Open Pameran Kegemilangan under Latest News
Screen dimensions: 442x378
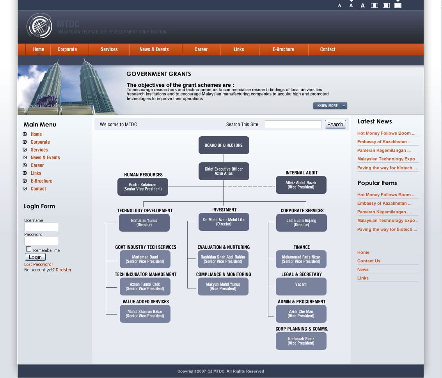pyautogui.click(x=384, y=151)
